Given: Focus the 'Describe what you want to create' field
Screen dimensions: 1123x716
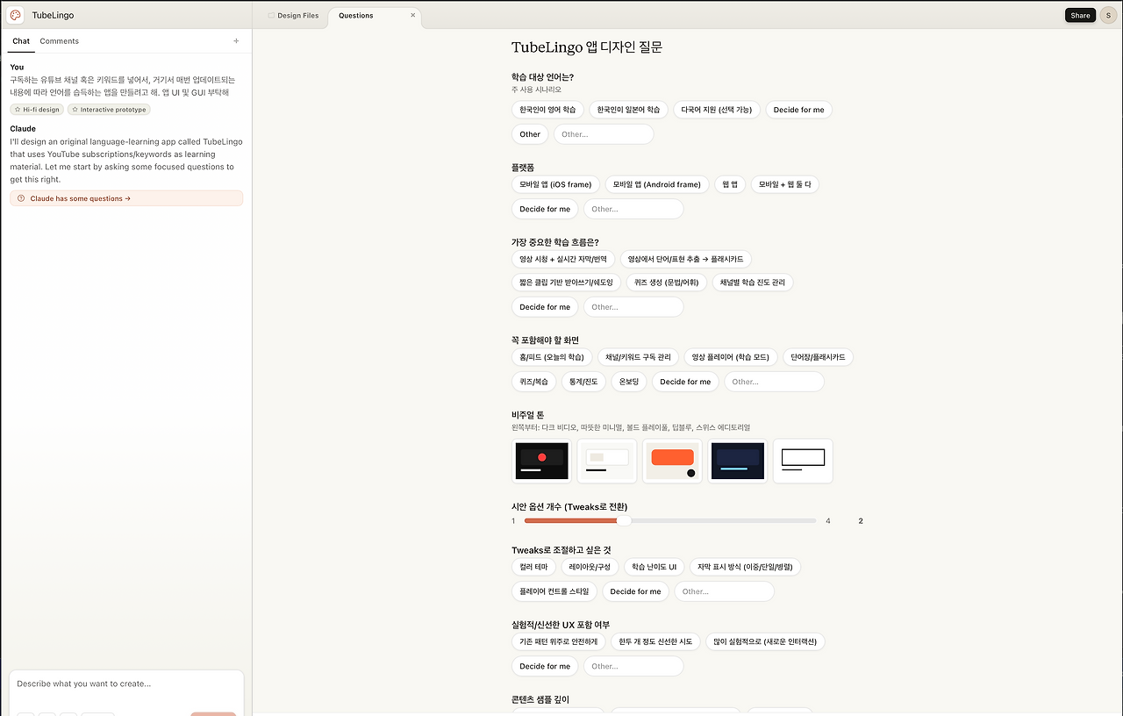Looking at the screenshot, I should coord(126,684).
